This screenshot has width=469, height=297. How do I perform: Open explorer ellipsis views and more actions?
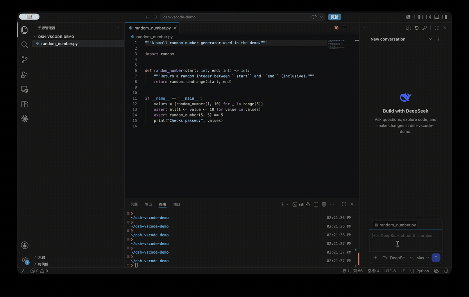coord(117,28)
